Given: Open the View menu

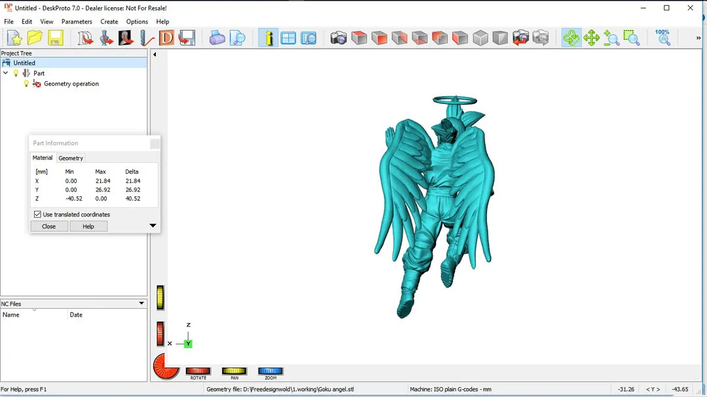Looking at the screenshot, I should 46,22.
